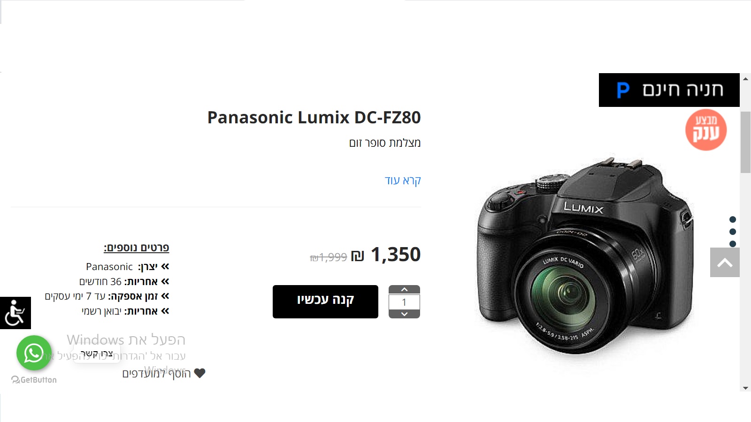Click the red sale badge
This screenshot has width=751, height=422.
tap(705, 130)
